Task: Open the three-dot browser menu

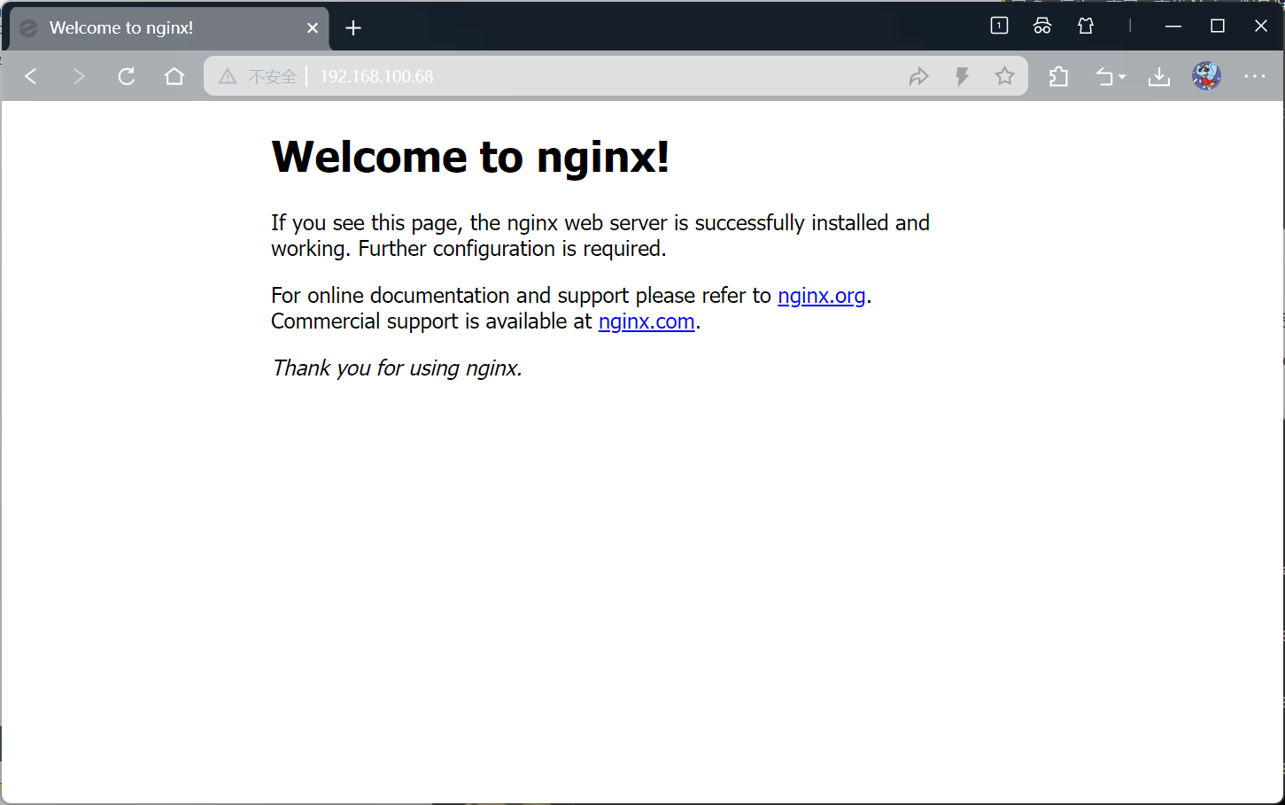Action: click(1255, 76)
